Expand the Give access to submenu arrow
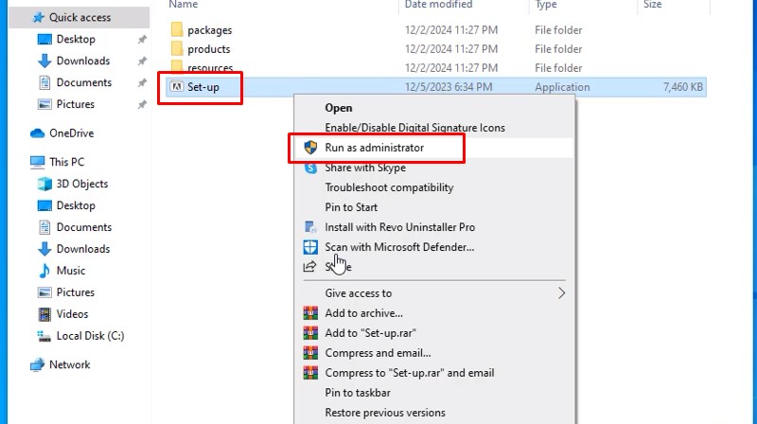Image resolution: width=757 pixels, height=424 pixels. click(x=561, y=293)
